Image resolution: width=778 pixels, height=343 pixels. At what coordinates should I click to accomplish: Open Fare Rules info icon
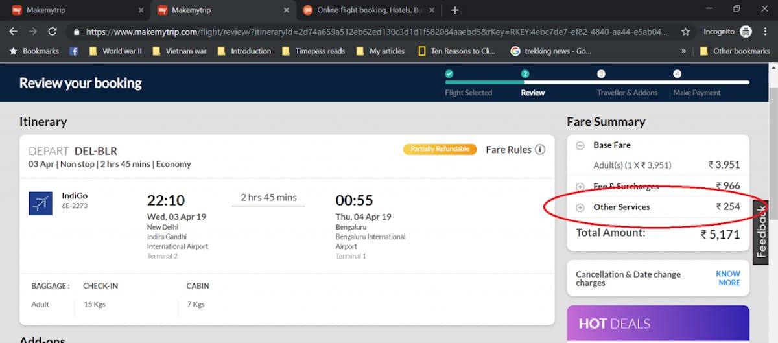coord(539,150)
